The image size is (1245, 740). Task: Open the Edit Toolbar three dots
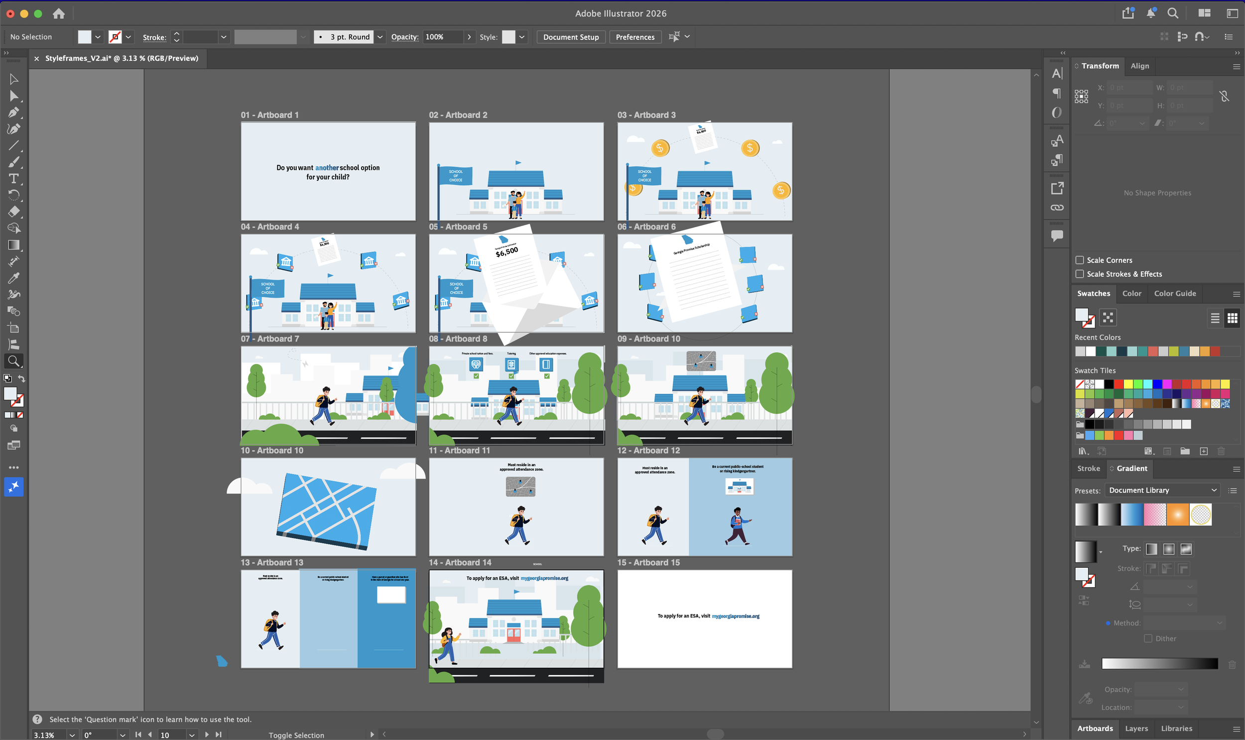point(14,467)
